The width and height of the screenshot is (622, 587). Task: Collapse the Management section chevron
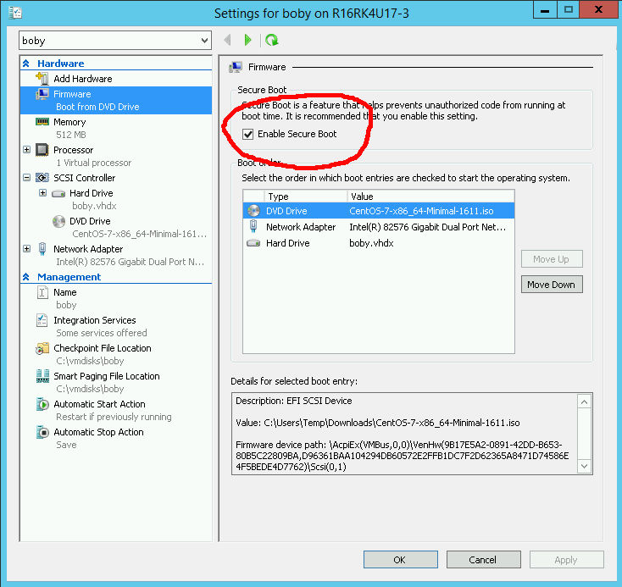tap(26, 277)
